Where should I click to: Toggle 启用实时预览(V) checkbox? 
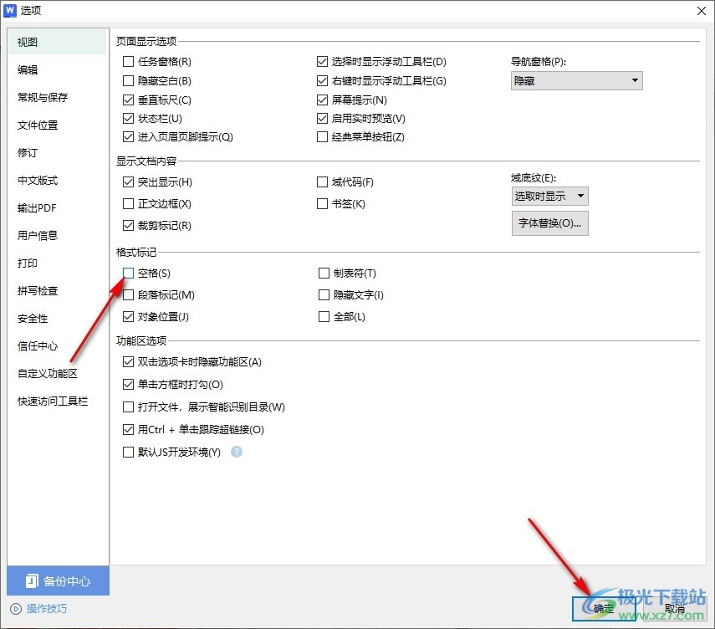(323, 119)
